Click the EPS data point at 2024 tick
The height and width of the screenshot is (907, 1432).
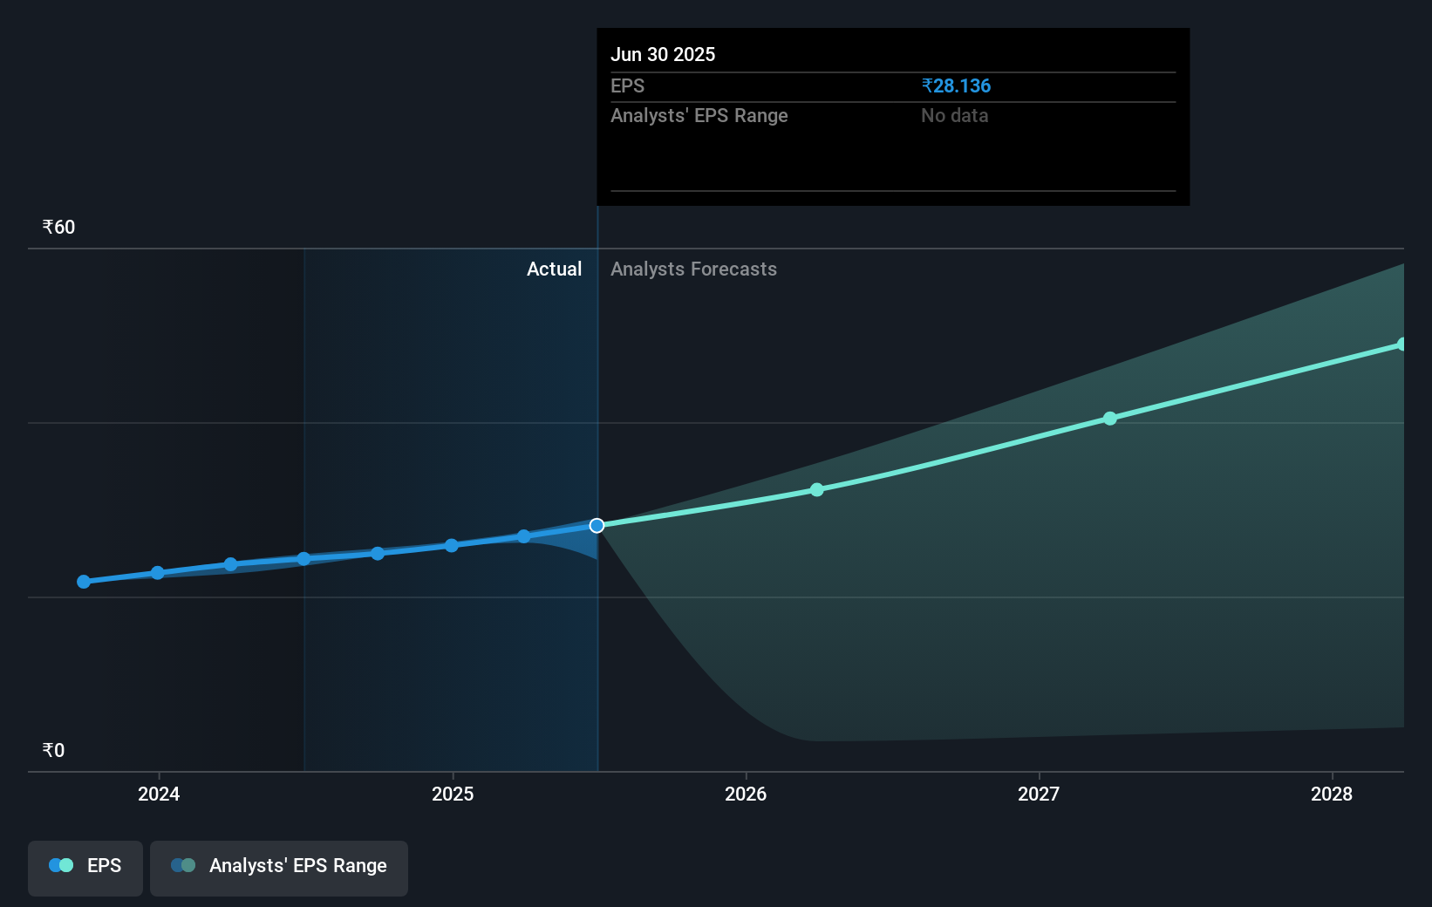pyautogui.click(x=158, y=573)
